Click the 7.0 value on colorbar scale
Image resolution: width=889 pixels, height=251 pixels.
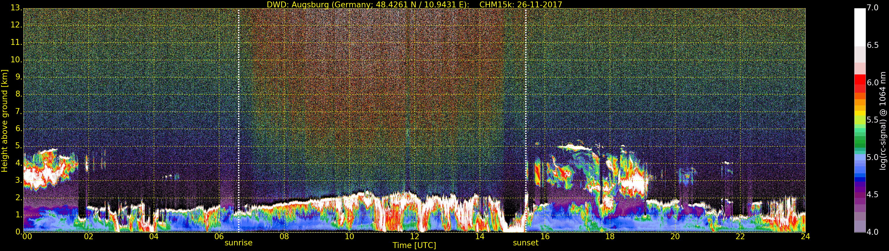(873, 8)
